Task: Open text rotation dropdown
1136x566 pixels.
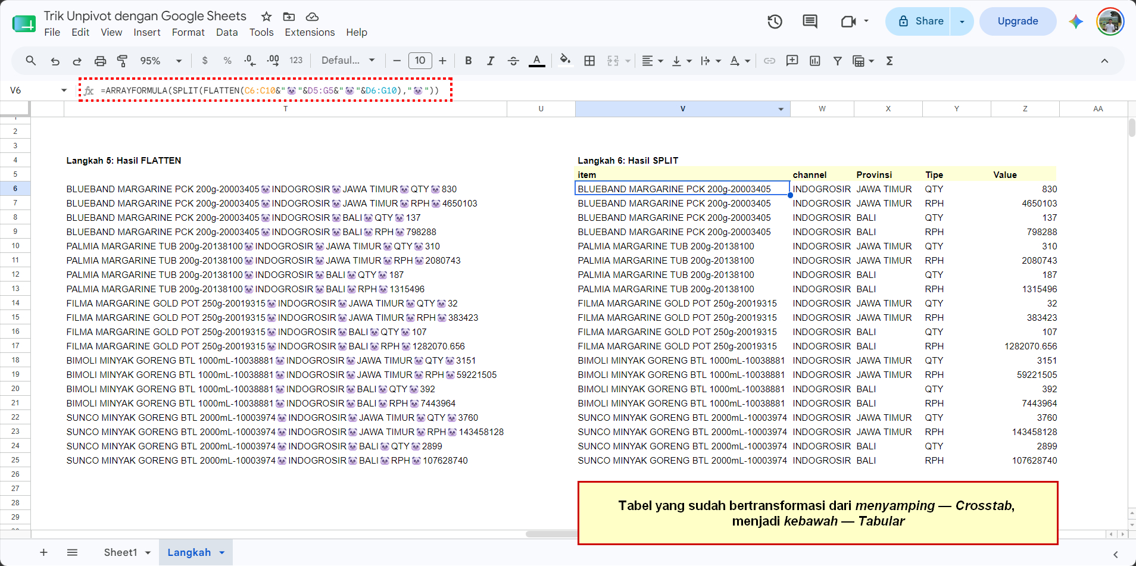Action: pyautogui.click(x=740, y=61)
